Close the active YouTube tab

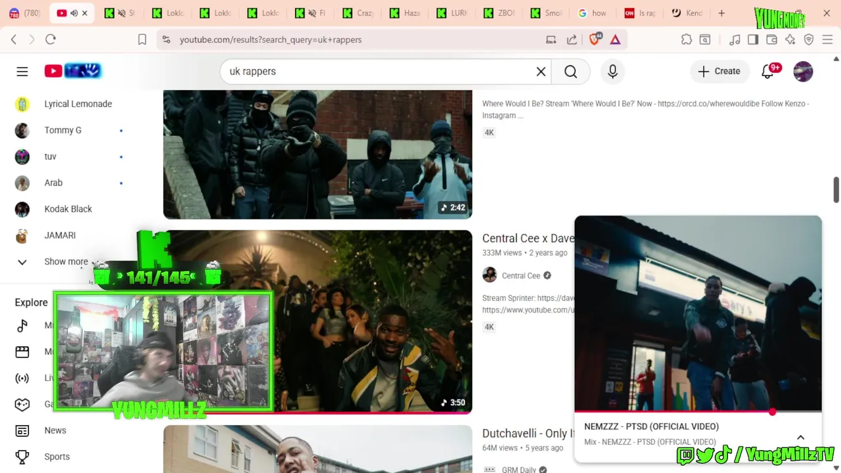pos(85,13)
